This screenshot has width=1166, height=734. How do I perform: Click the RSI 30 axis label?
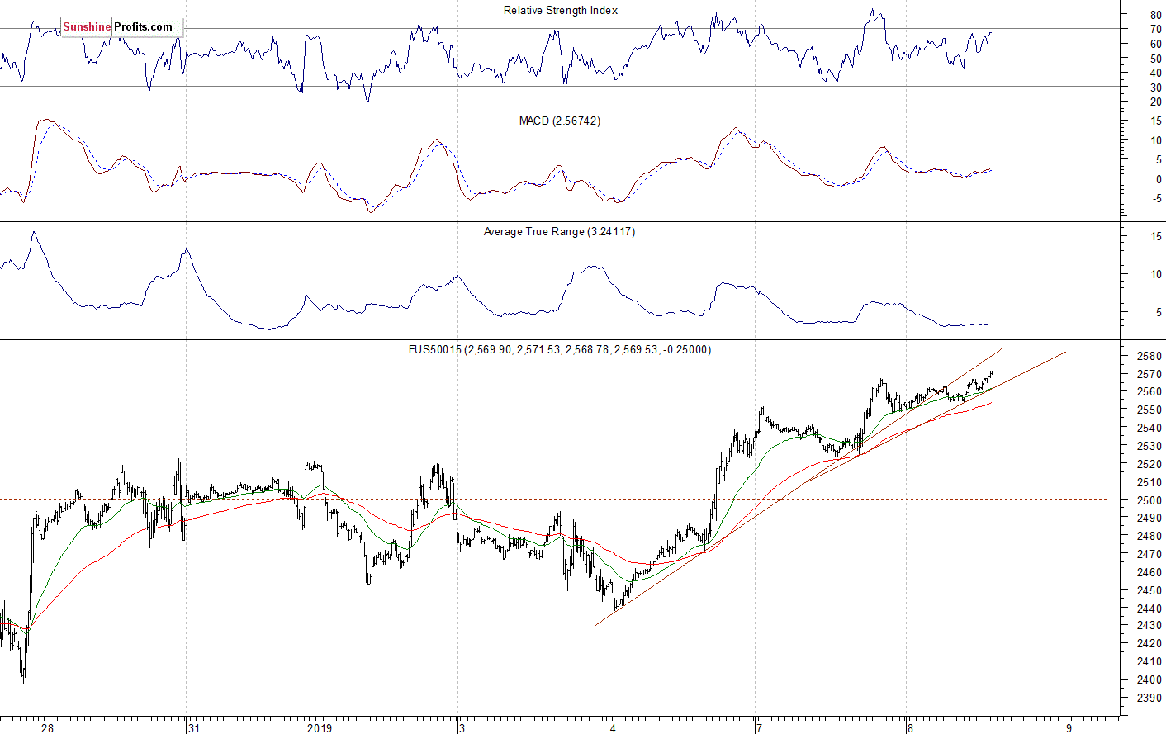[1155, 88]
